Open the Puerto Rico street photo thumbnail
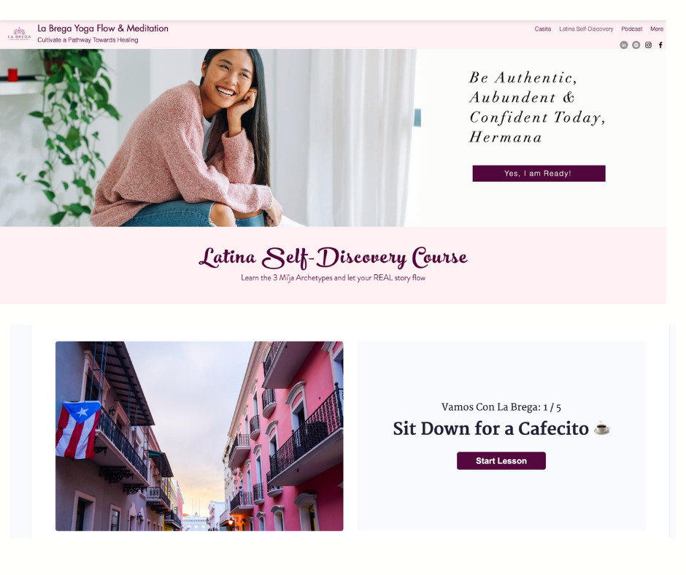 pyautogui.click(x=199, y=436)
